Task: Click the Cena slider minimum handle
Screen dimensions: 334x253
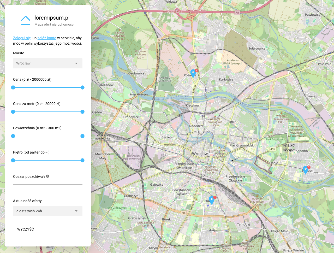Action: (x=13, y=87)
